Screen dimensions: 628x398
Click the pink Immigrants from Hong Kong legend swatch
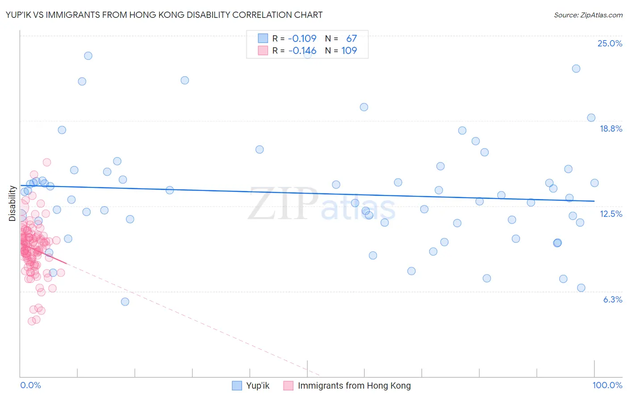tap(289, 386)
